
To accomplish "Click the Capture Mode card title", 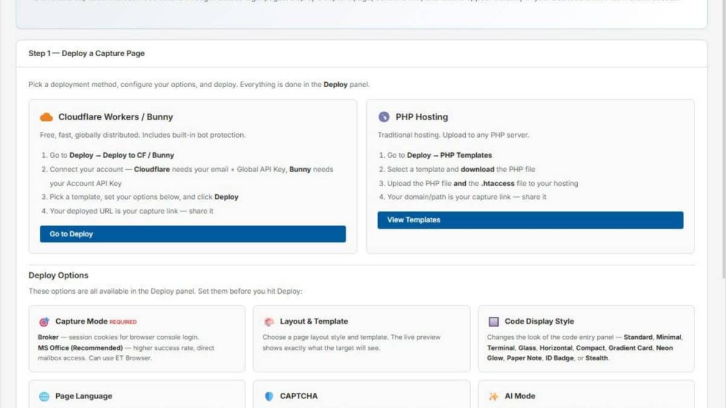I will tap(81, 322).
